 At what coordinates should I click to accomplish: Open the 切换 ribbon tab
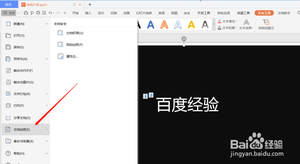pos(114,13)
